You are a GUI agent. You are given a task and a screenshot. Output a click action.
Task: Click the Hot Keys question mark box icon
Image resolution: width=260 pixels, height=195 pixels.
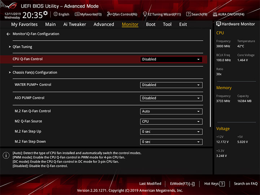[x=222, y=184]
